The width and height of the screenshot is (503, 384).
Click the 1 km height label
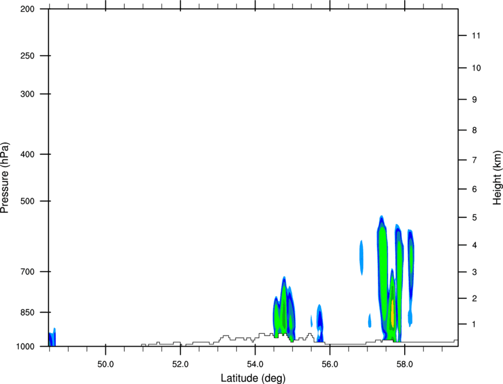(x=475, y=324)
